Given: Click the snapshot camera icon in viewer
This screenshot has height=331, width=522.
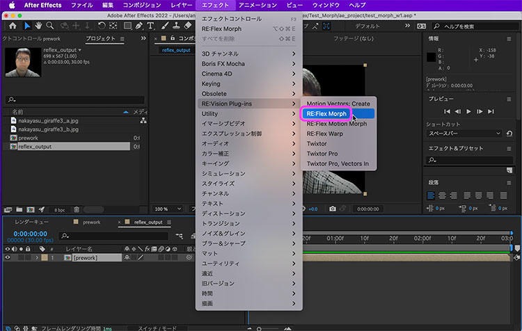Looking at the screenshot, I should click(333, 209).
